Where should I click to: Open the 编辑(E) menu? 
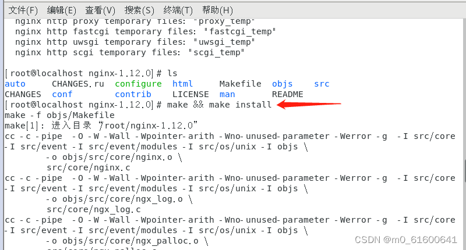[x=62, y=10]
